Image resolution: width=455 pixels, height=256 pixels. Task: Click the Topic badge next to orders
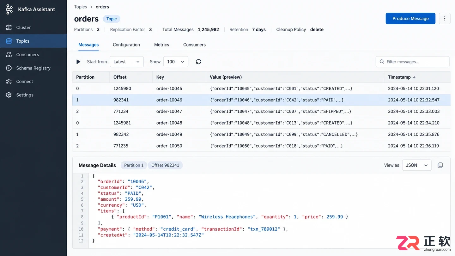point(112,19)
